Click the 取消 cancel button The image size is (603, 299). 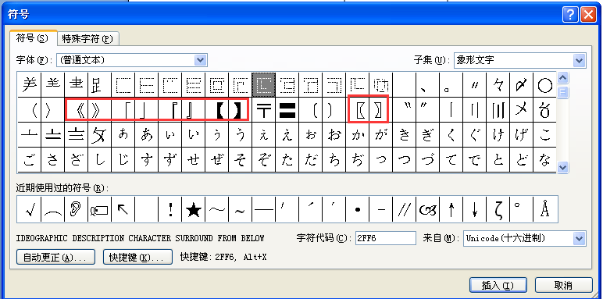point(563,286)
